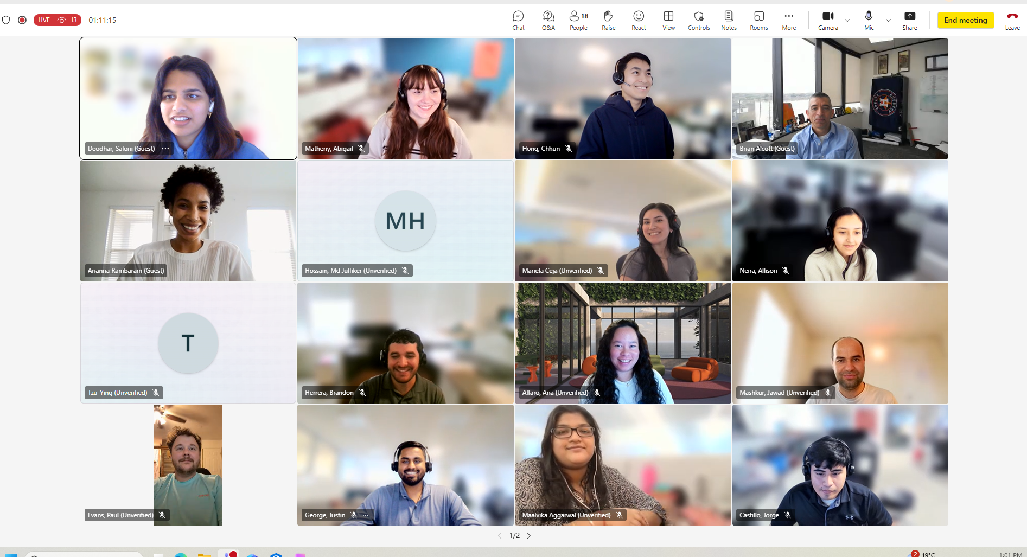Image resolution: width=1027 pixels, height=557 pixels.
Task: Toggle the Mic mute button
Action: pyautogui.click(x=869, y=20)
